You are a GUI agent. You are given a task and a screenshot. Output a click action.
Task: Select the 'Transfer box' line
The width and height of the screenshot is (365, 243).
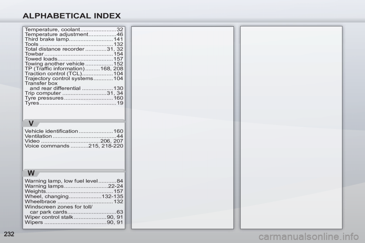pos(41,83)
